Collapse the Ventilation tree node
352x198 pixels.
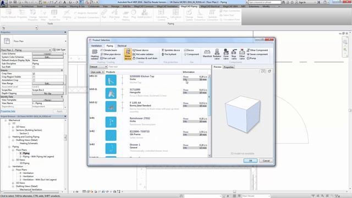[x=9, y=167]
